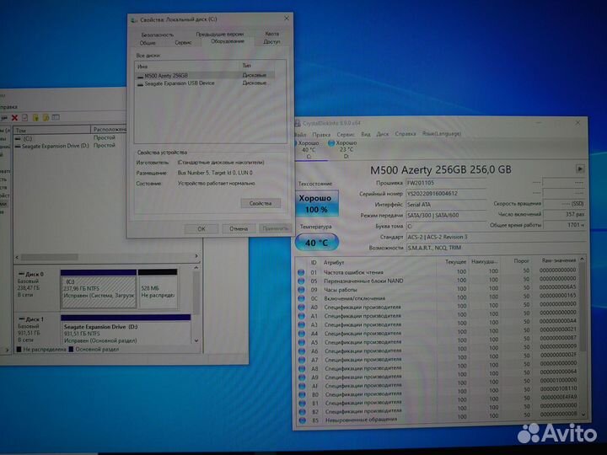607x455 pixels.
Task: Open the Правка menu in CrystalDiskInfo
Action: (321, 134)
